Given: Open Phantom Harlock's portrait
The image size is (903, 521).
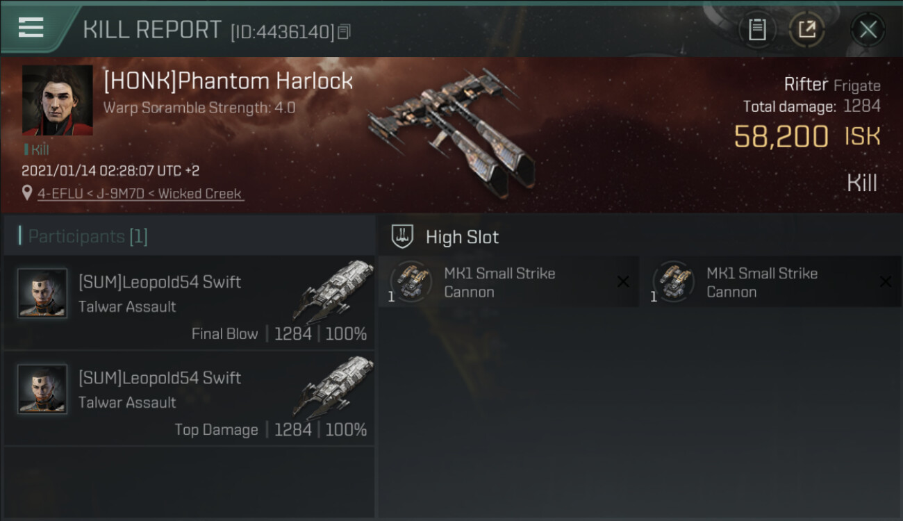Looking at the screenshot, I should click(x=58, y=100).
